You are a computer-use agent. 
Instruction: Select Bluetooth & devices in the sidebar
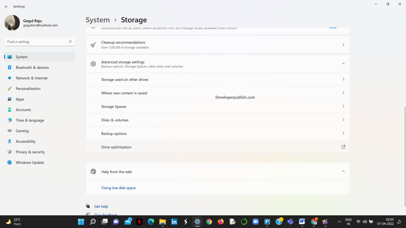32,67
